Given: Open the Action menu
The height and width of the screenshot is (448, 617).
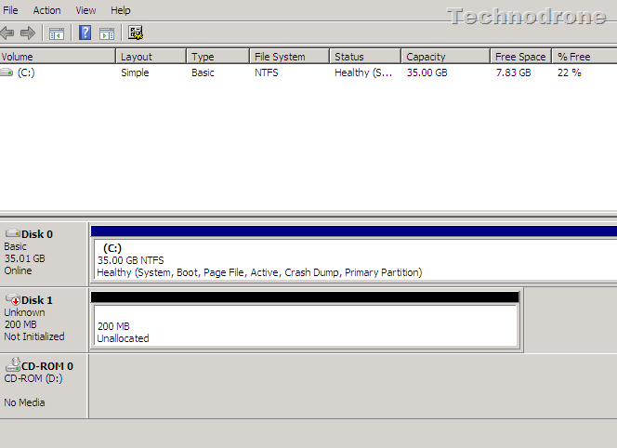Looking at the screenshot, I should [46, 10].
